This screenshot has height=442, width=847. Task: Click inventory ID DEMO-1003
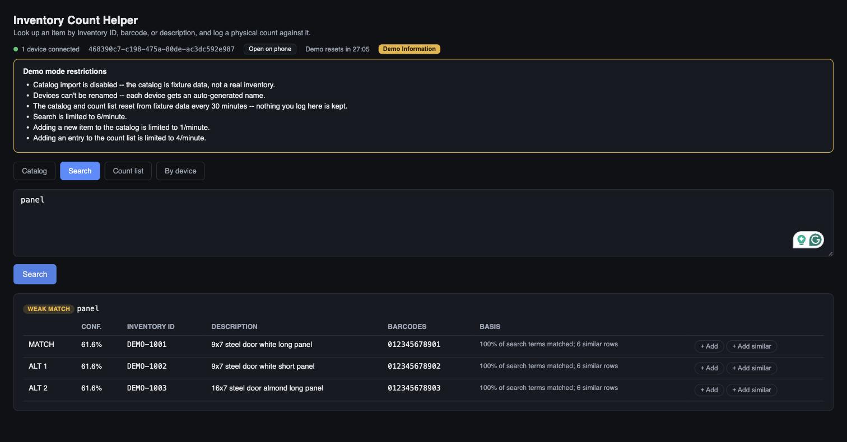click(x=147, y=388)
